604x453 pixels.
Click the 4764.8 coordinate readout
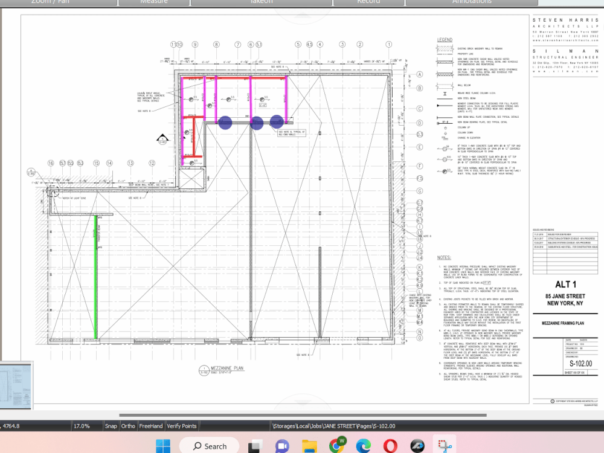[x=11, y=426]
